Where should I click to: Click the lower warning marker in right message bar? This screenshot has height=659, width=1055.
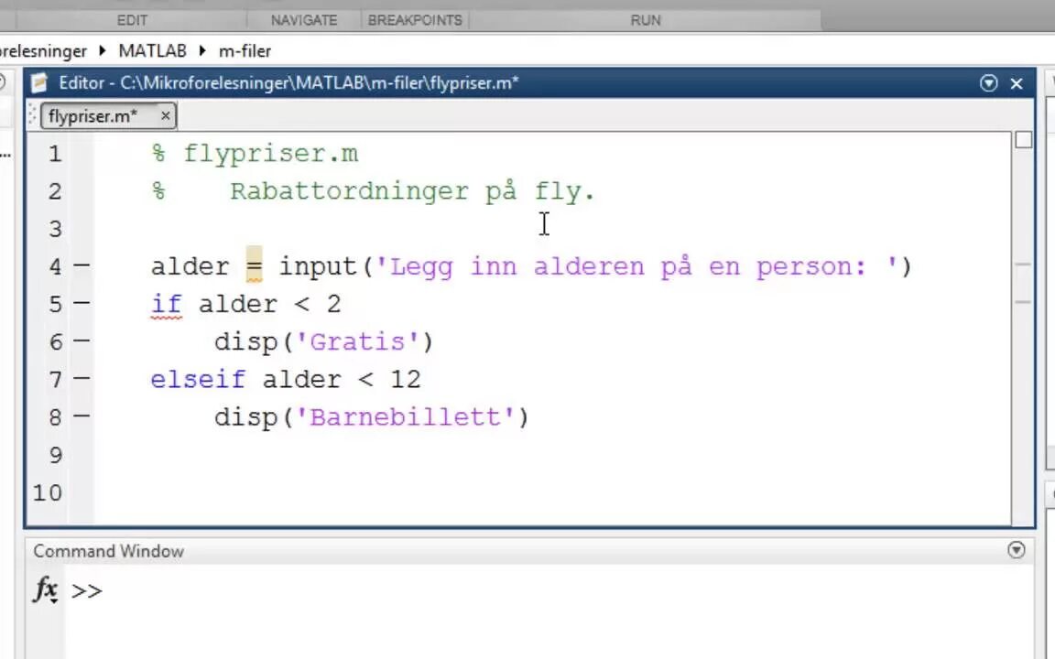tap(1023, 302)
